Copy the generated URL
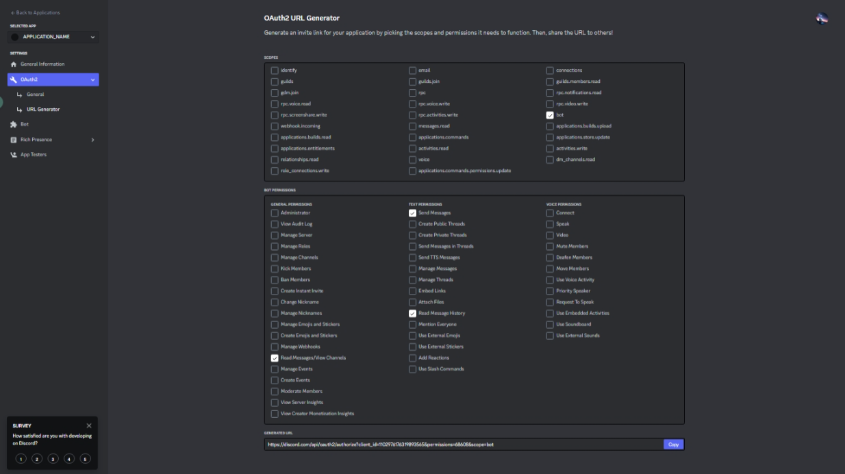 click(673, 445)
